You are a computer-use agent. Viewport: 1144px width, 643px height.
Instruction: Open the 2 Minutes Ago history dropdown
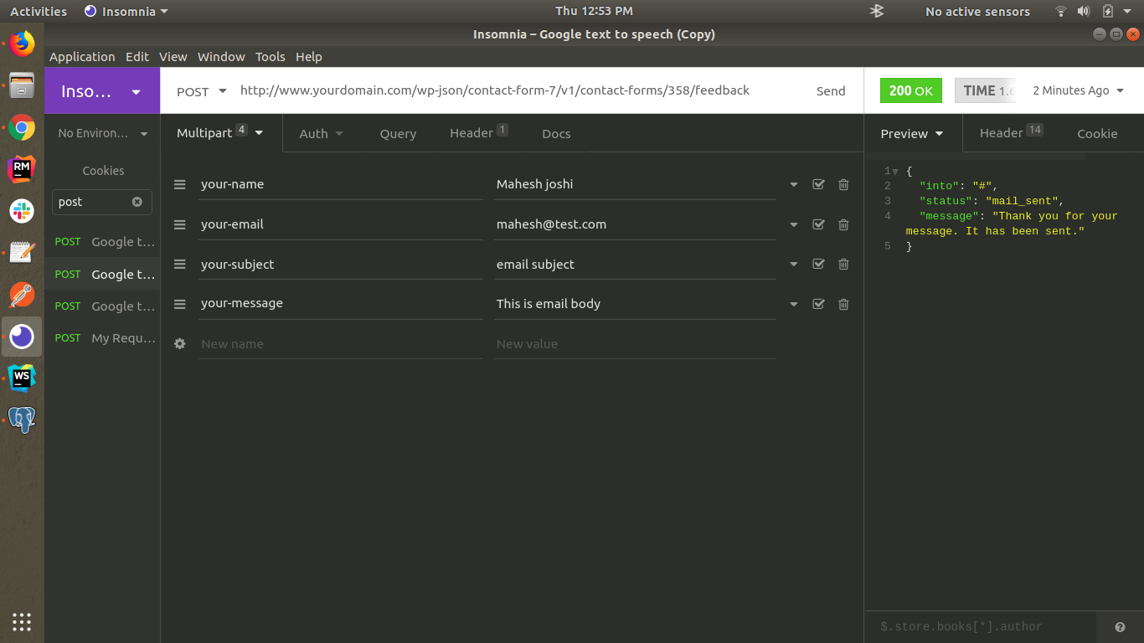tap(1079, 90)
